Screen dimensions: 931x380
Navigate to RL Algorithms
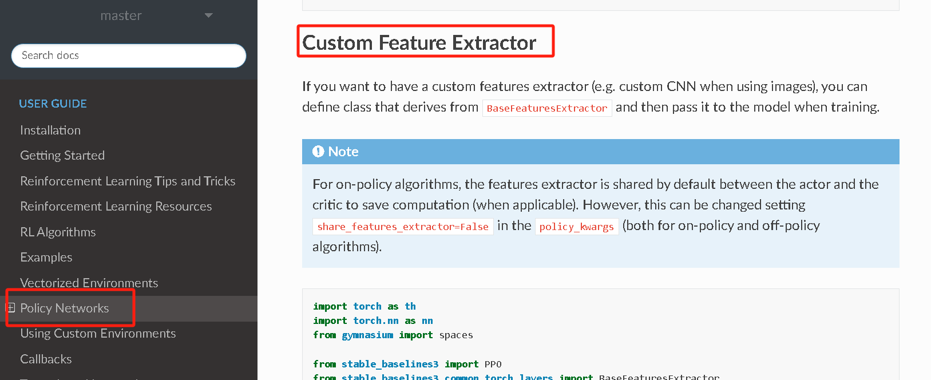58,232
